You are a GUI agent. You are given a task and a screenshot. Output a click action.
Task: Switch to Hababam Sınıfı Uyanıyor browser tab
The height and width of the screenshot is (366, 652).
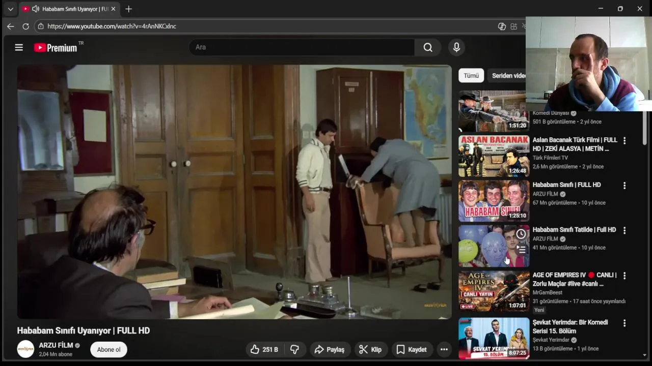[69, 9]
